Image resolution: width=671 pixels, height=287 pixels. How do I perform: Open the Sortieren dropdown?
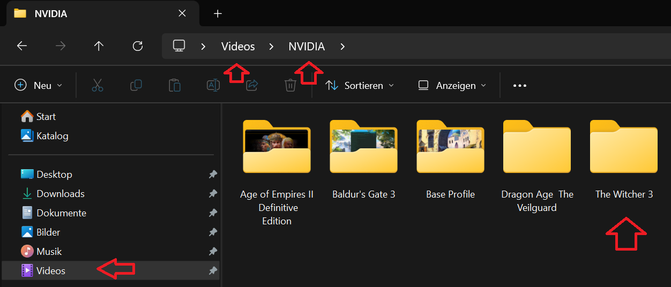pyautogui.click(x=360, y=85)
